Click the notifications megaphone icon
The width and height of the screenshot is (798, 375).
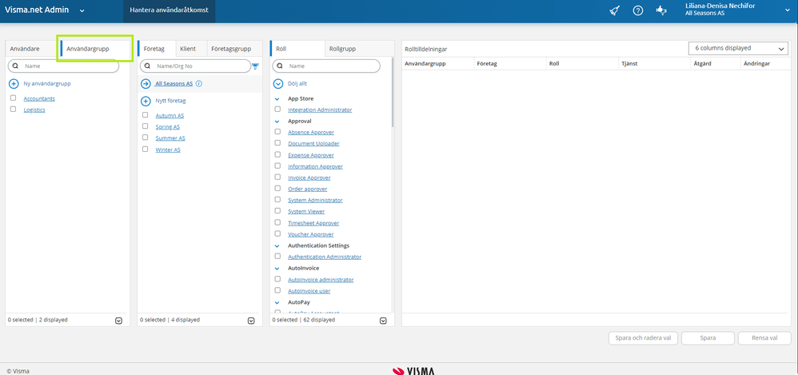[661, 10]
